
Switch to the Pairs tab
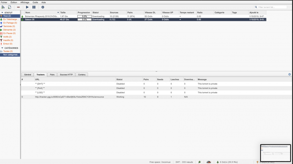[52, 75]
